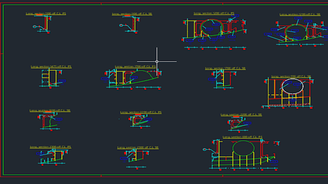Select the 'Long. section 1475 off C.L. PS' title
Viewport: 328px width, 184px height.
click(x=51, y=67)
